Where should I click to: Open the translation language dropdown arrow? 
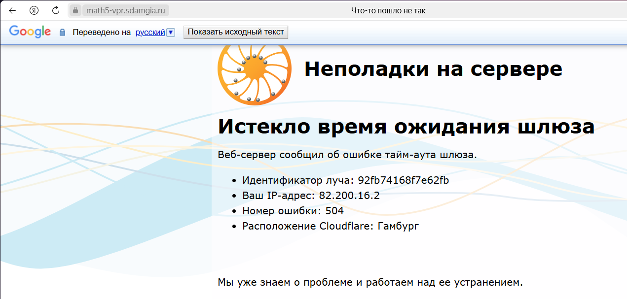coord(171,33)
